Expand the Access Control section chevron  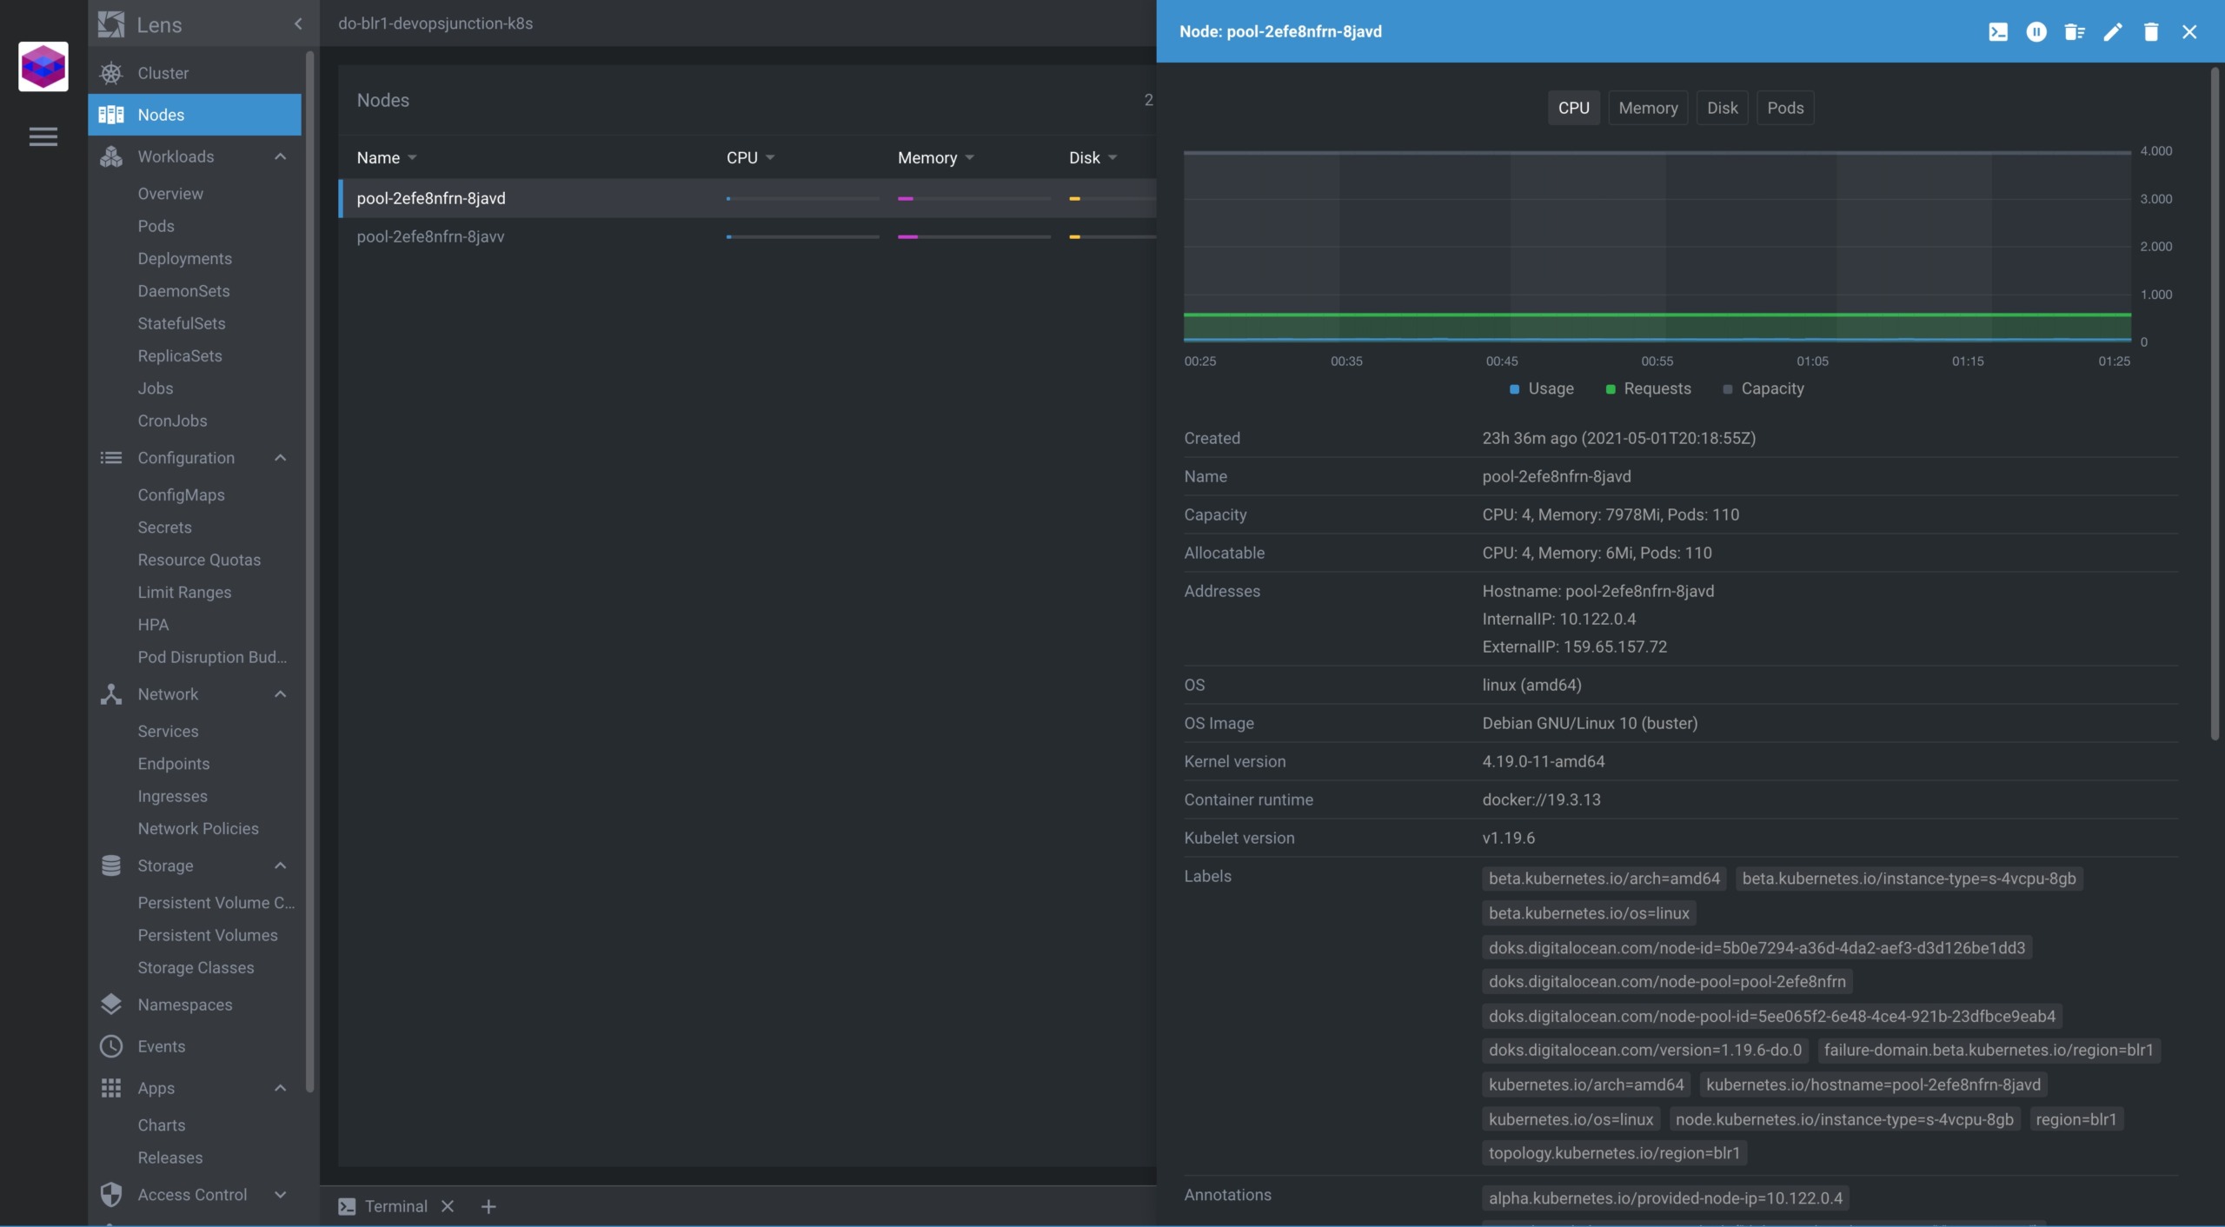(x=280, y=1195)
